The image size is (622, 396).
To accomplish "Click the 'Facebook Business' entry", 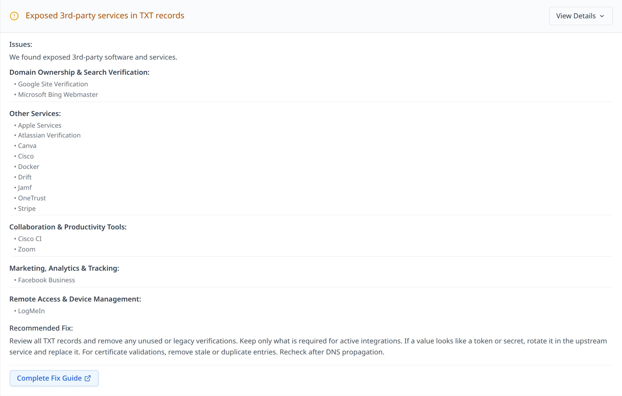I will (x=46, y=280).
